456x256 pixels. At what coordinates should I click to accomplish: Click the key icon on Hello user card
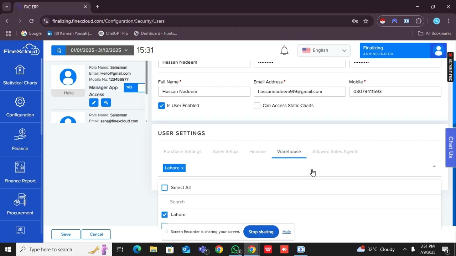coord(106,103)
